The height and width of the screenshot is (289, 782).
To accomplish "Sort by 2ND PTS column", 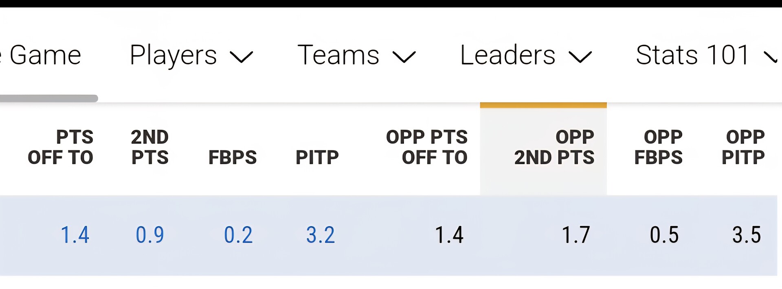I will pos(149,147).
